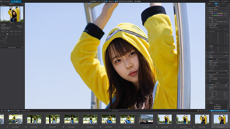Select the highlighted blue palette filter tab

point(216,3)
